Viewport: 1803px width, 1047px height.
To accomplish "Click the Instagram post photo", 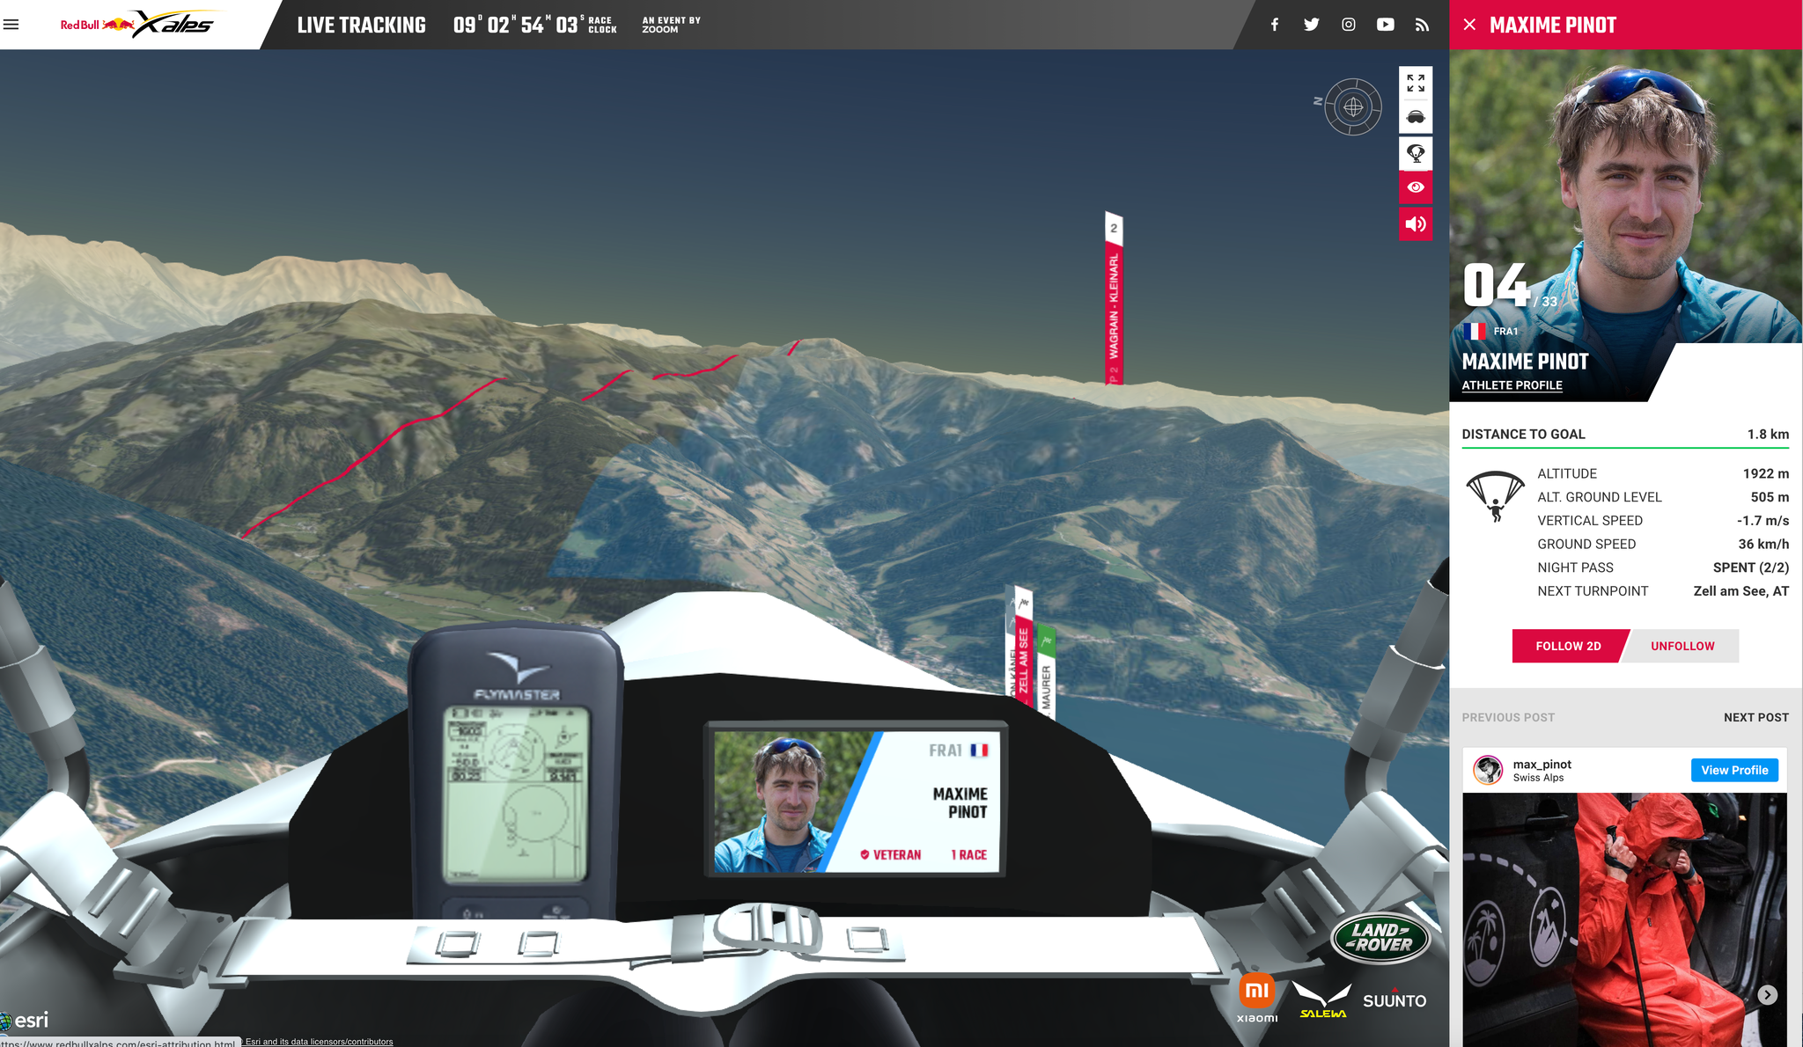I will pyautogui.click(x=1624, y=919).
